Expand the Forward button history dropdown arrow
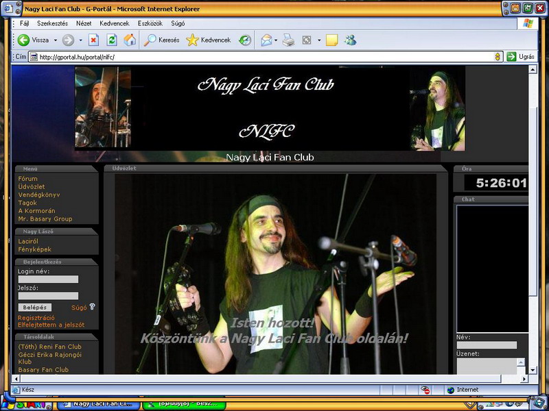Viewport: 549px width, 411px height. tap(80, 40)
